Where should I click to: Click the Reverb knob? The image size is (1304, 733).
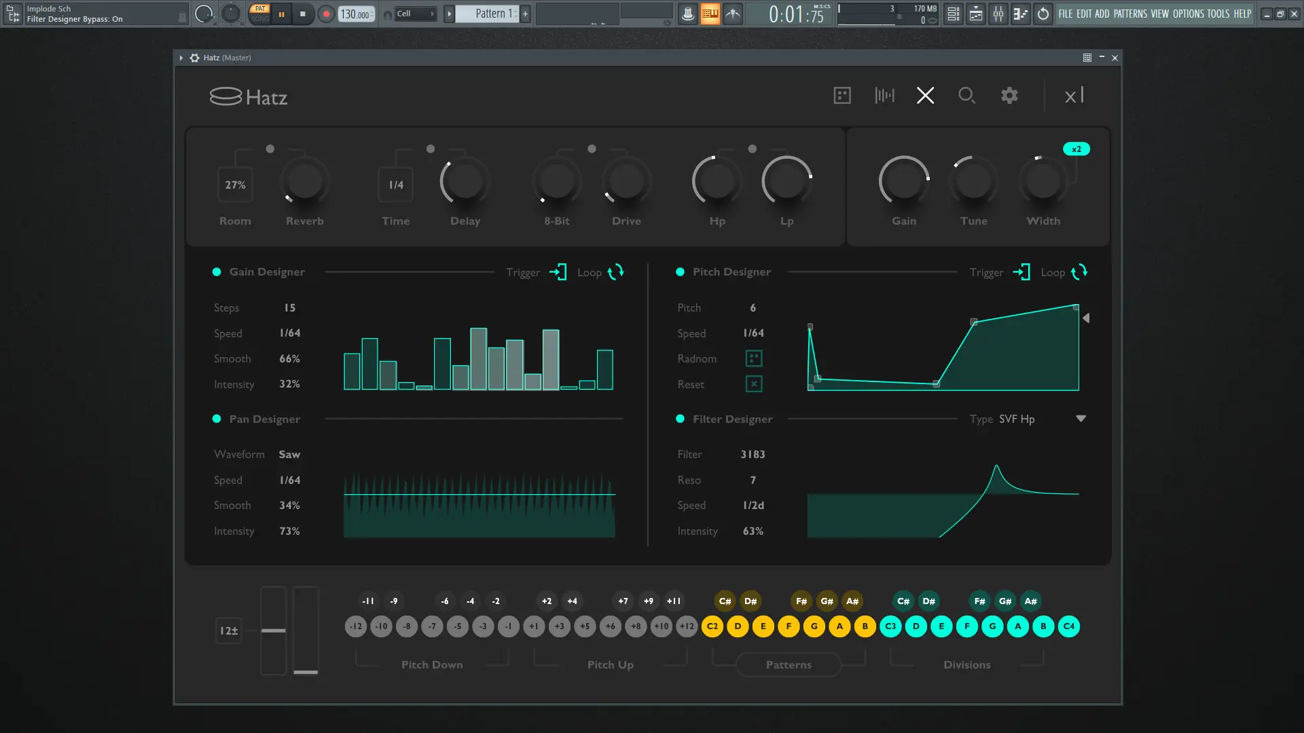click(x=305, y=182)
